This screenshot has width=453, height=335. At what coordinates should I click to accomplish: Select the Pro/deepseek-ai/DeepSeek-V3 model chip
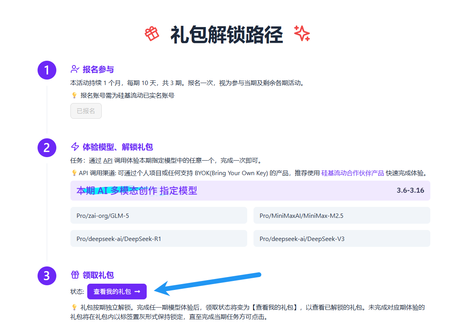coord(342,239)
